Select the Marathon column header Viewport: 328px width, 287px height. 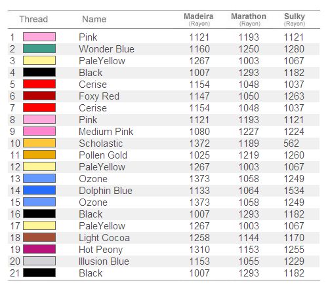pos(249,19)
